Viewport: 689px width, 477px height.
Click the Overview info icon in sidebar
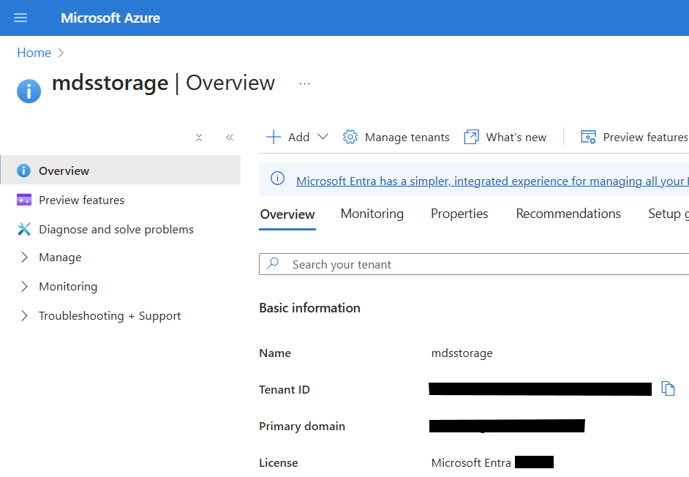point(23,170)
